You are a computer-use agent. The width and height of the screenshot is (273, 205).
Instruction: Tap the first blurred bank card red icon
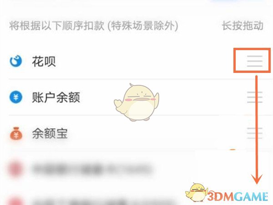(15, 169)
